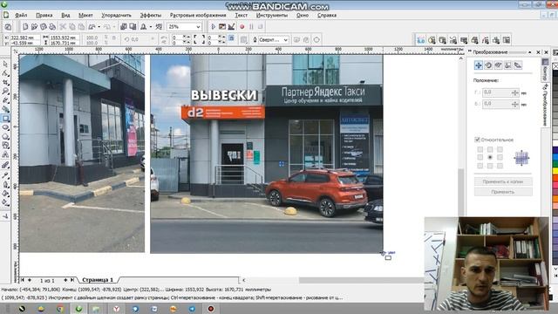Switch to Scale and mirror mode
Viewport: 558px width, 314px height.
tap(498, 65)
